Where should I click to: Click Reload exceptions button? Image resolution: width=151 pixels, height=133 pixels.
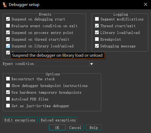[x=58, y=120]
